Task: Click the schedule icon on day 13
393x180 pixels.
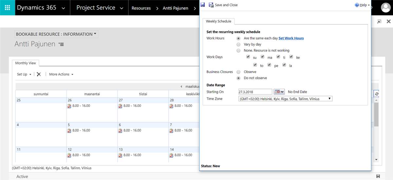Action: [x=120, y=155]
